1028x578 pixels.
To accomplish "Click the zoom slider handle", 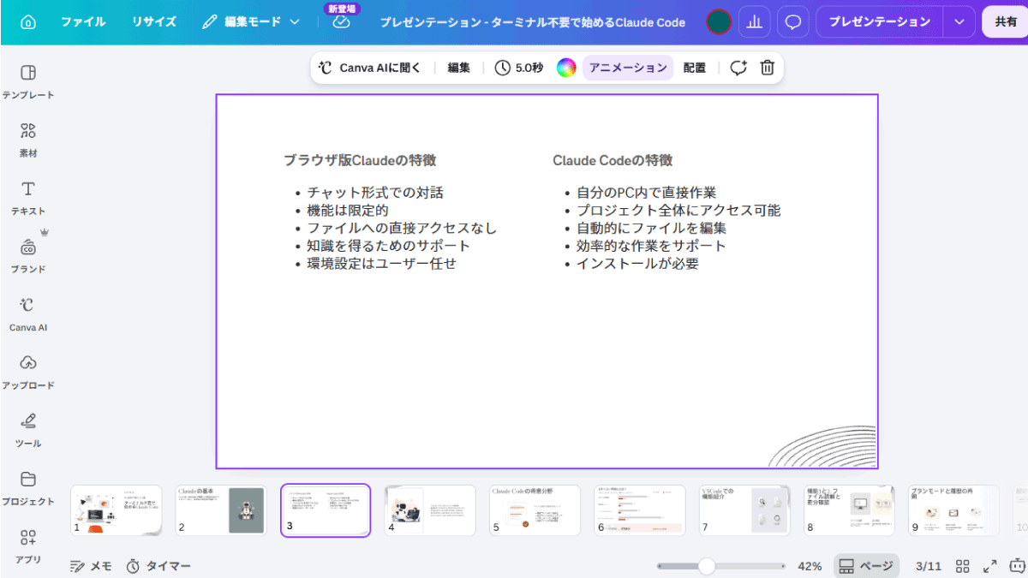I will click(x=707, y=566).
